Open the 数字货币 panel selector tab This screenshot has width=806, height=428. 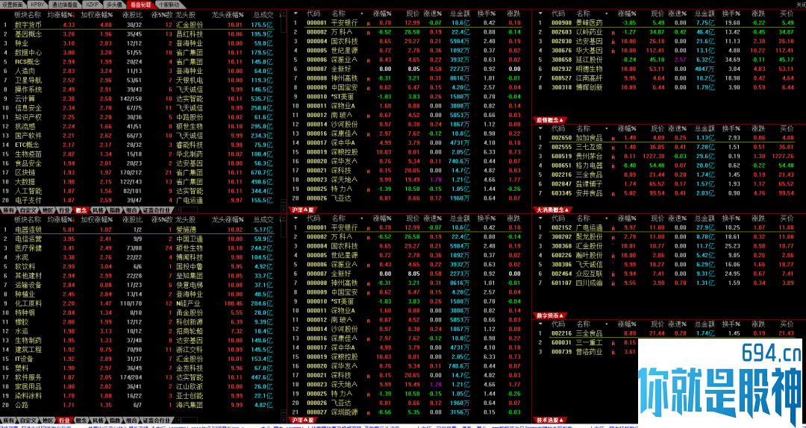(x=550, y=315)
